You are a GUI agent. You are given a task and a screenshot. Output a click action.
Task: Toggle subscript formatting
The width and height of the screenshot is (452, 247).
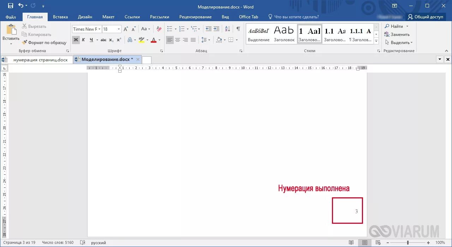pyautogui.click(x=111, y=40)
